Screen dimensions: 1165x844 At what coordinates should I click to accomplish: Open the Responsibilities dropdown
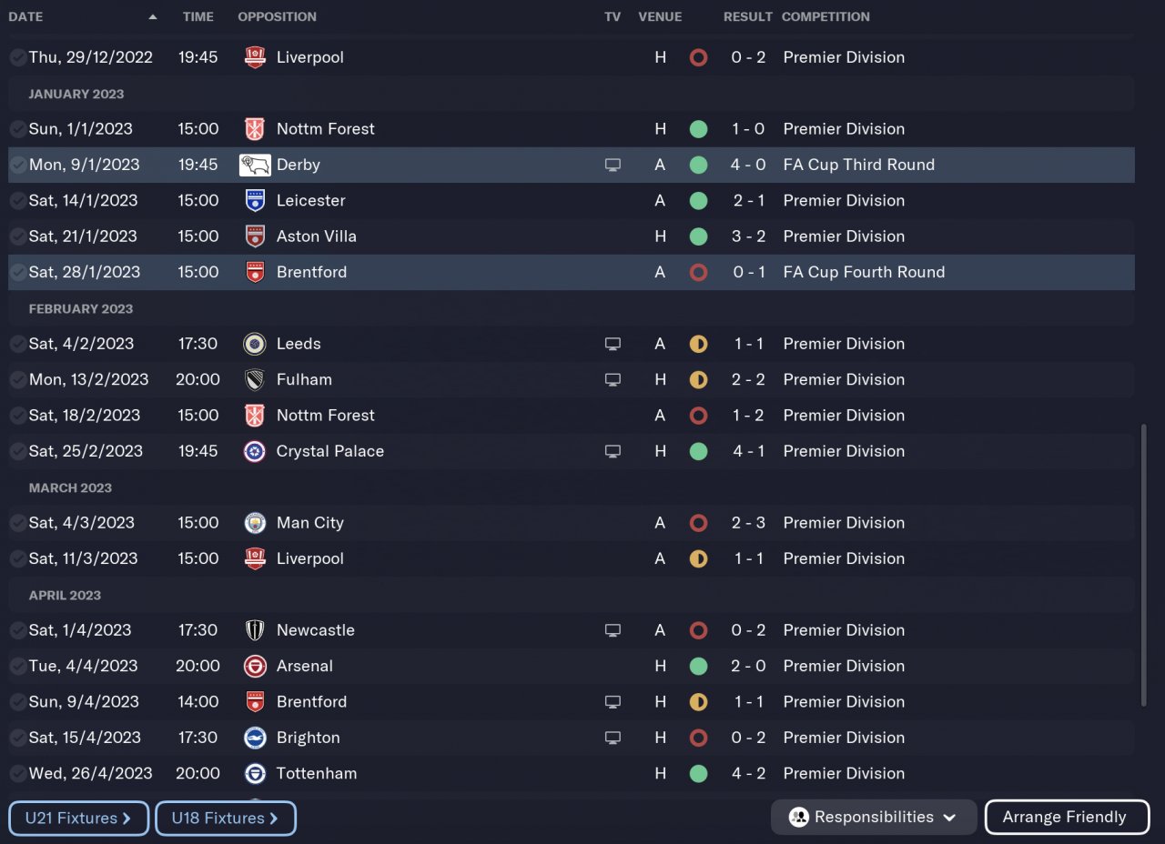point(873,817)
